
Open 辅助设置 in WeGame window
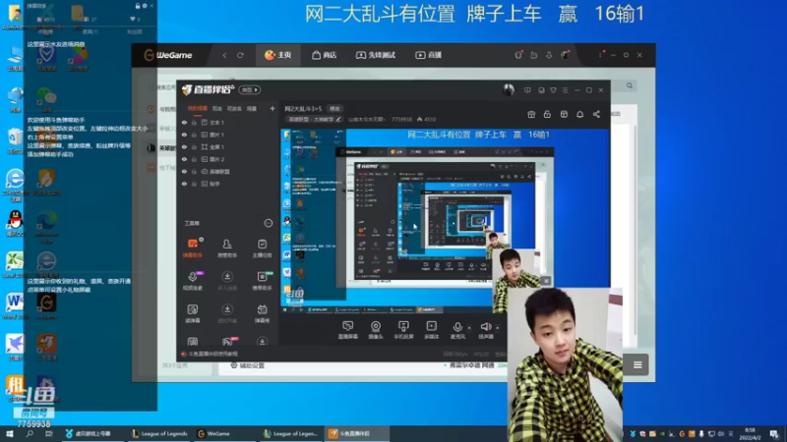pyautogui.click(x=248, y=365)
